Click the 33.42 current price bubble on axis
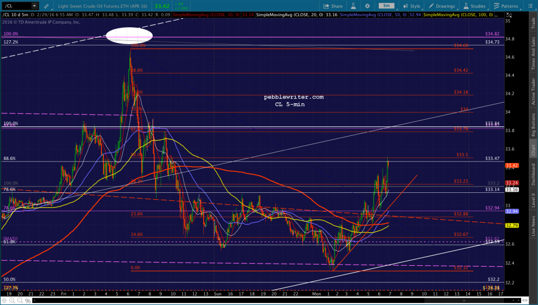The height and width of the screenshot is (305, 538). click(x=512, y=165)
